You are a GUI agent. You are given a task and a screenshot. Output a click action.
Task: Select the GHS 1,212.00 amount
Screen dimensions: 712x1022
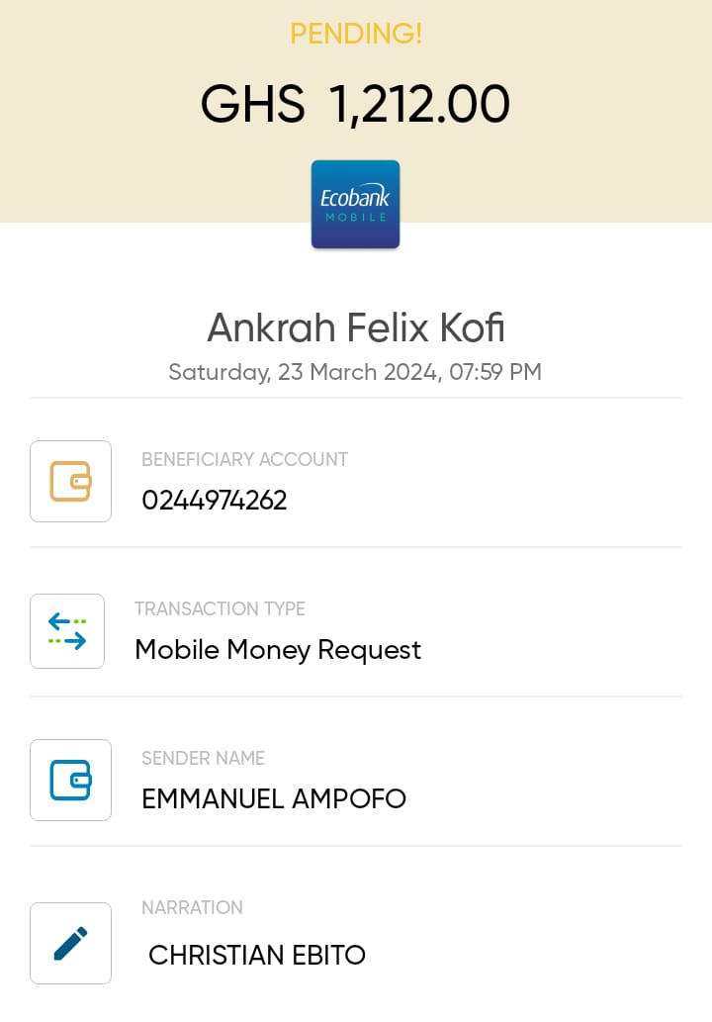click(356, 104)
